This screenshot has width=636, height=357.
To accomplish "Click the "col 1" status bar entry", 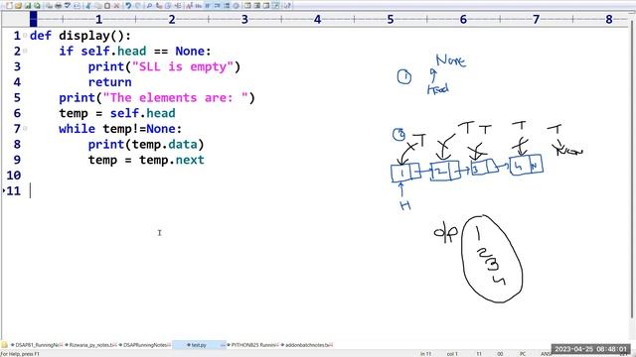I will pyautogui.click(x=452, y=354).
